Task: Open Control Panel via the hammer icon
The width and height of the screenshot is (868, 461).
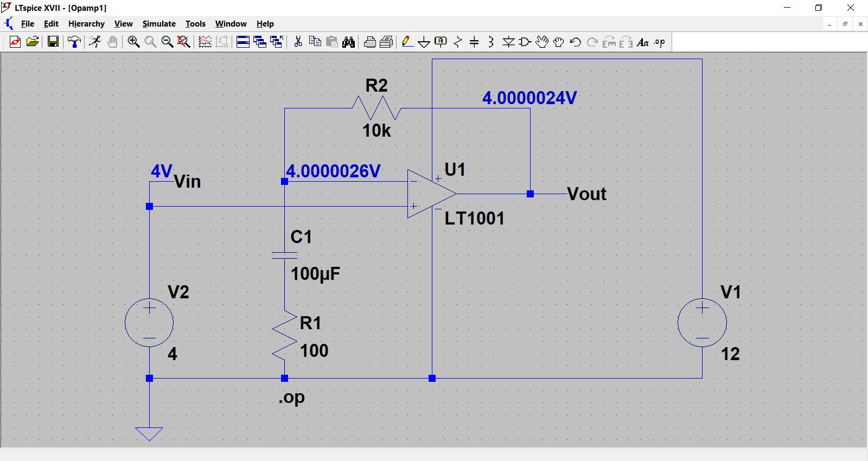Action: (x=74, y=42)
